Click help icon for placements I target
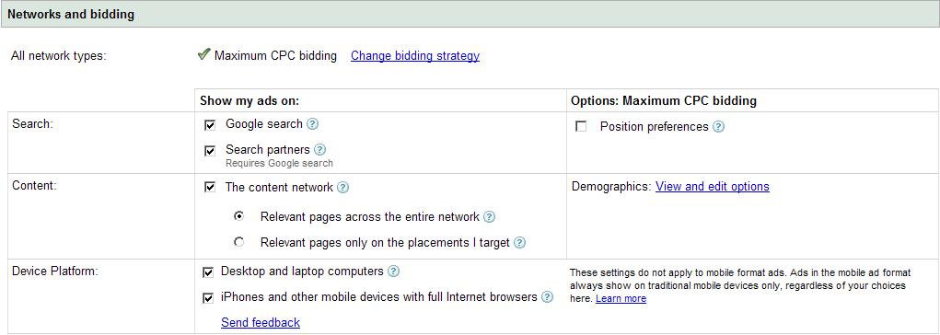940x335 pixels. pos(520,243)
